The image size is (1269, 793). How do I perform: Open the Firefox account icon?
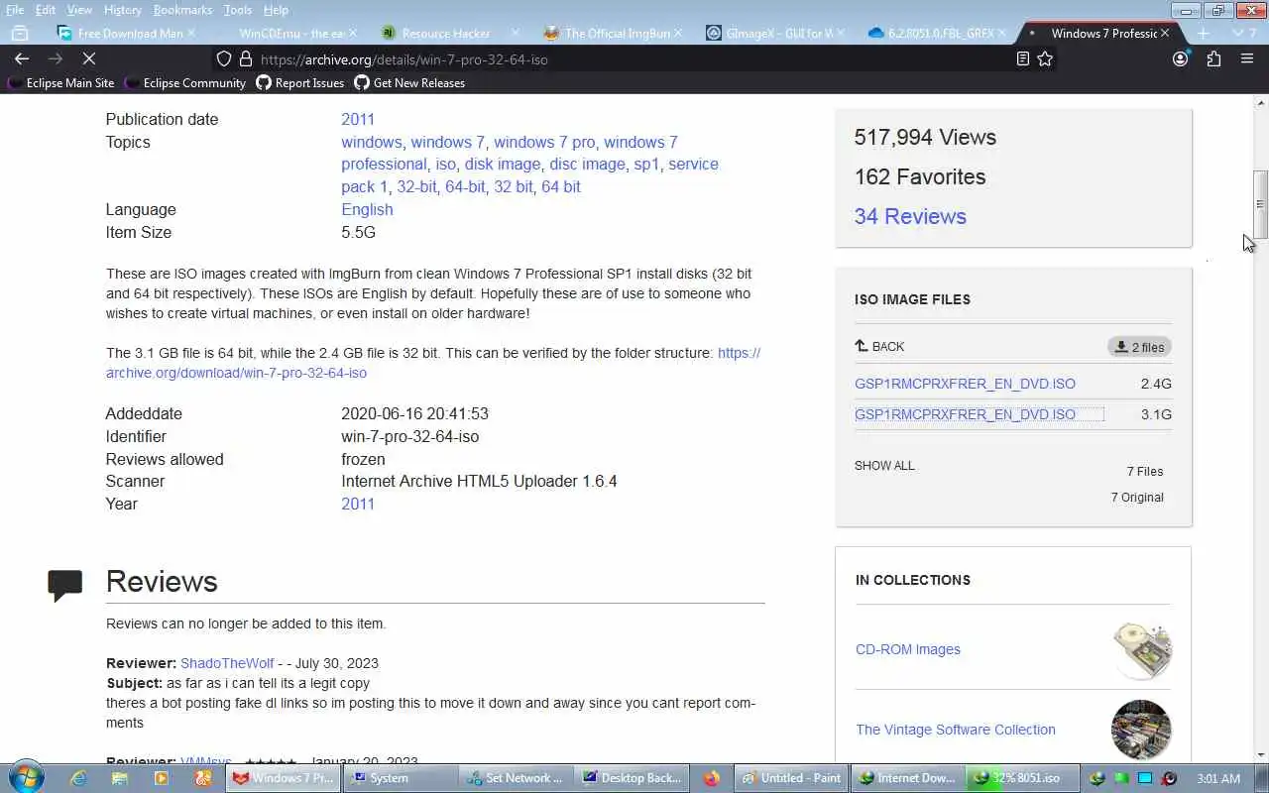click(x=1180, y=59)
